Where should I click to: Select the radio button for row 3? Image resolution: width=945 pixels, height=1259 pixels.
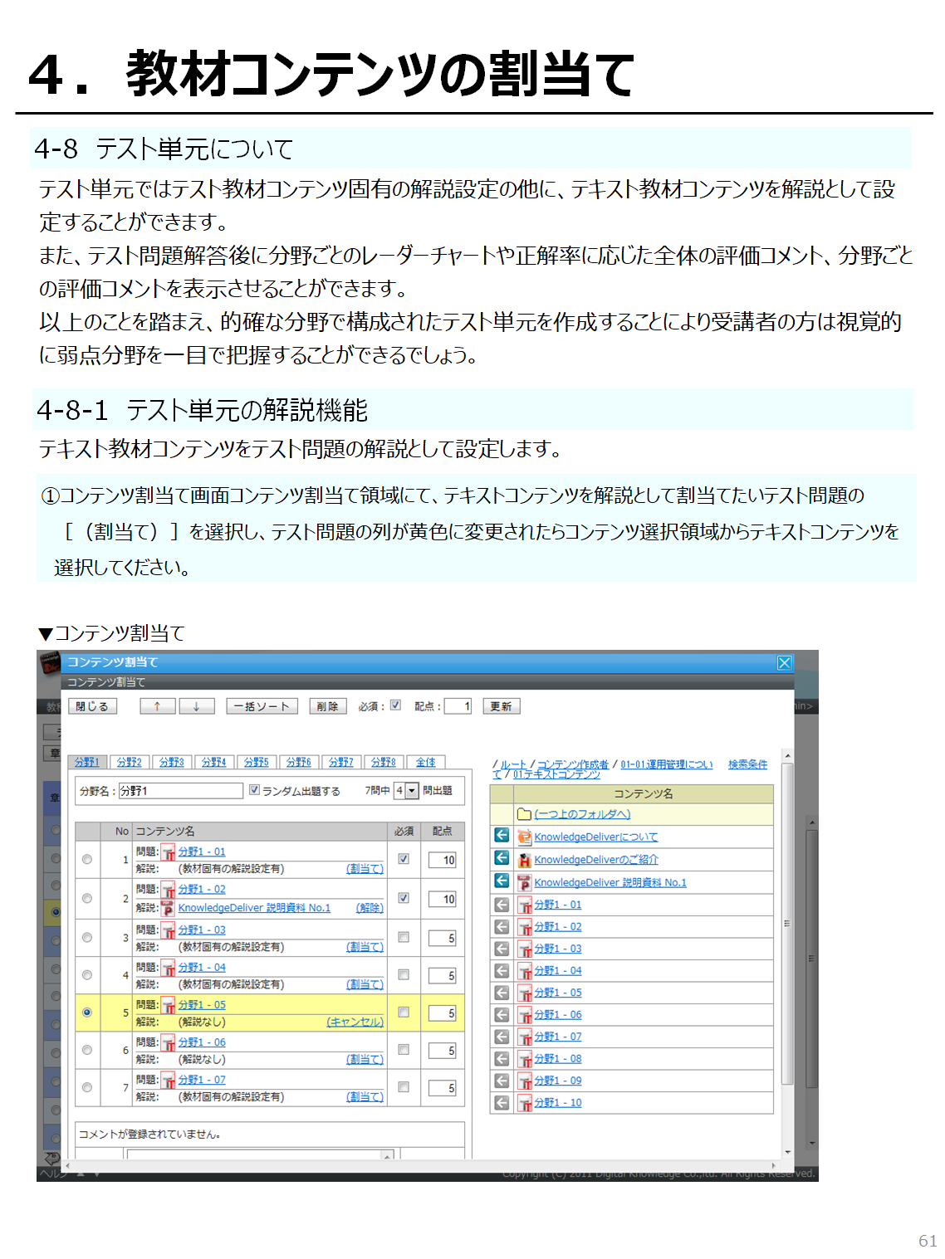(87, 938)
